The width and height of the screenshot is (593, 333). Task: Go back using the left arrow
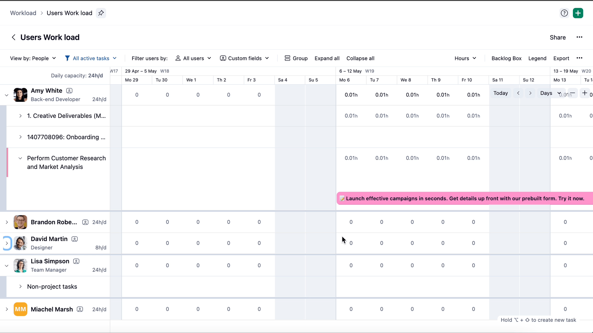pyautogui.click(x=13, y=37)
